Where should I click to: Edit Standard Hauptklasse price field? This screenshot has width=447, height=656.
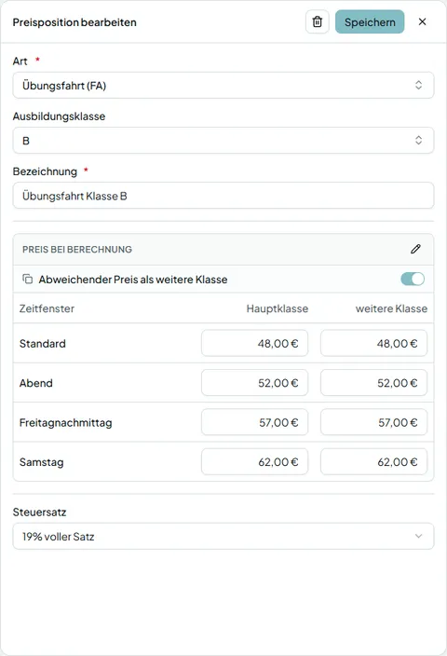pyautogui.click(x=254, y=344)
